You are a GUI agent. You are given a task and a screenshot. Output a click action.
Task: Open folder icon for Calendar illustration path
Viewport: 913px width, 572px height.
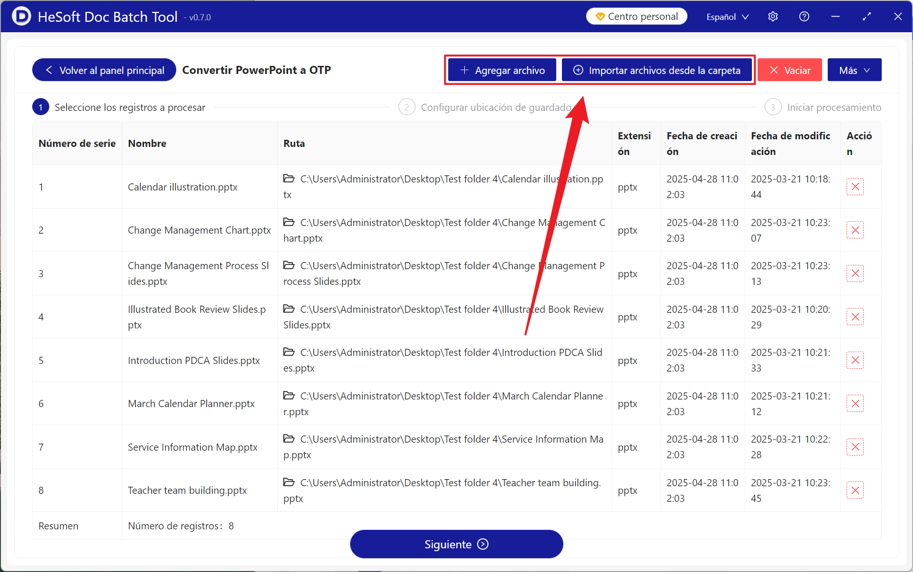pos(289,179)
